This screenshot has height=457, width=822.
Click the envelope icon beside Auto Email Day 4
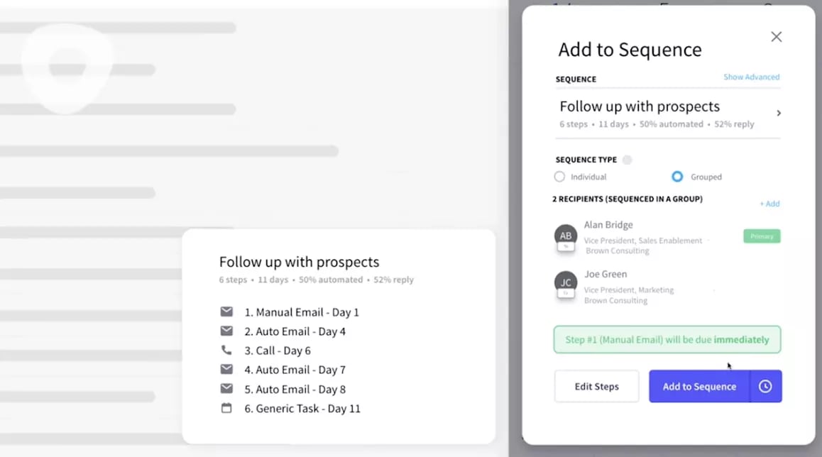tap(226, 331)
